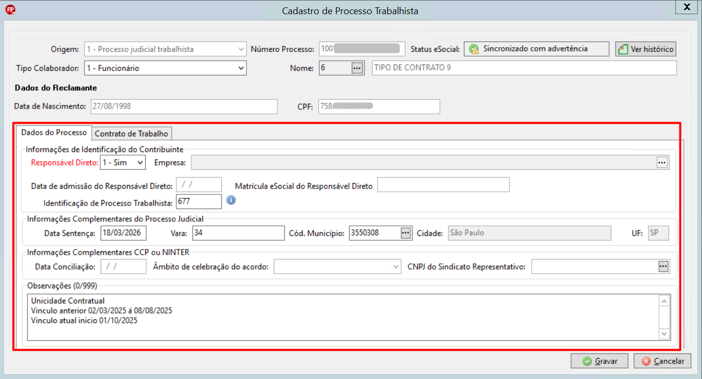Screen dimensions: 702x379
Task: Open the Cód. Município lookup ellipsis button
Action: [405, 233]
